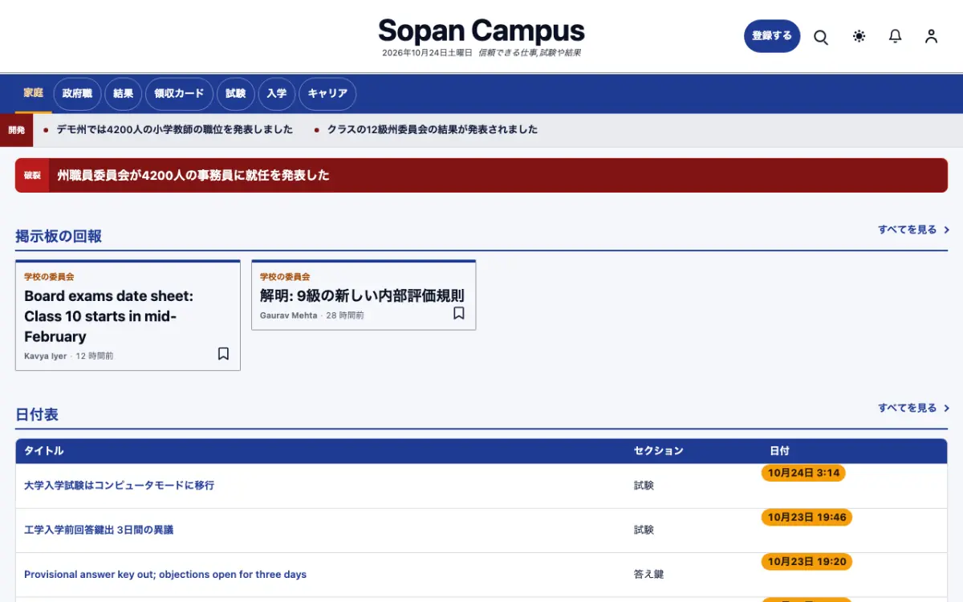Open breaking headline 州職員委員会が4200人の事務員に就任を発表した
This screenshot has height=602, width=963.
pyautogui.click(x=193, y=176)
